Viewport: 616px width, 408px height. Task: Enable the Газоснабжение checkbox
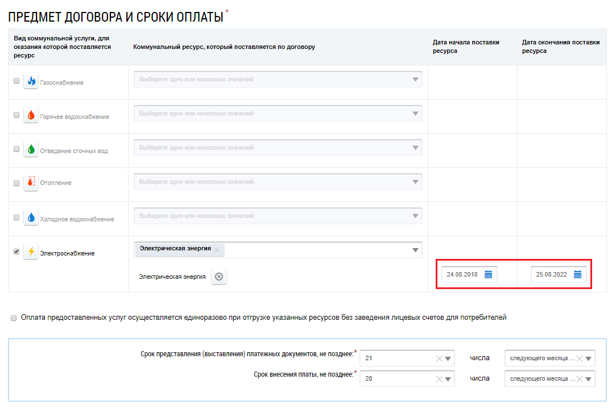tap(16, 81)
